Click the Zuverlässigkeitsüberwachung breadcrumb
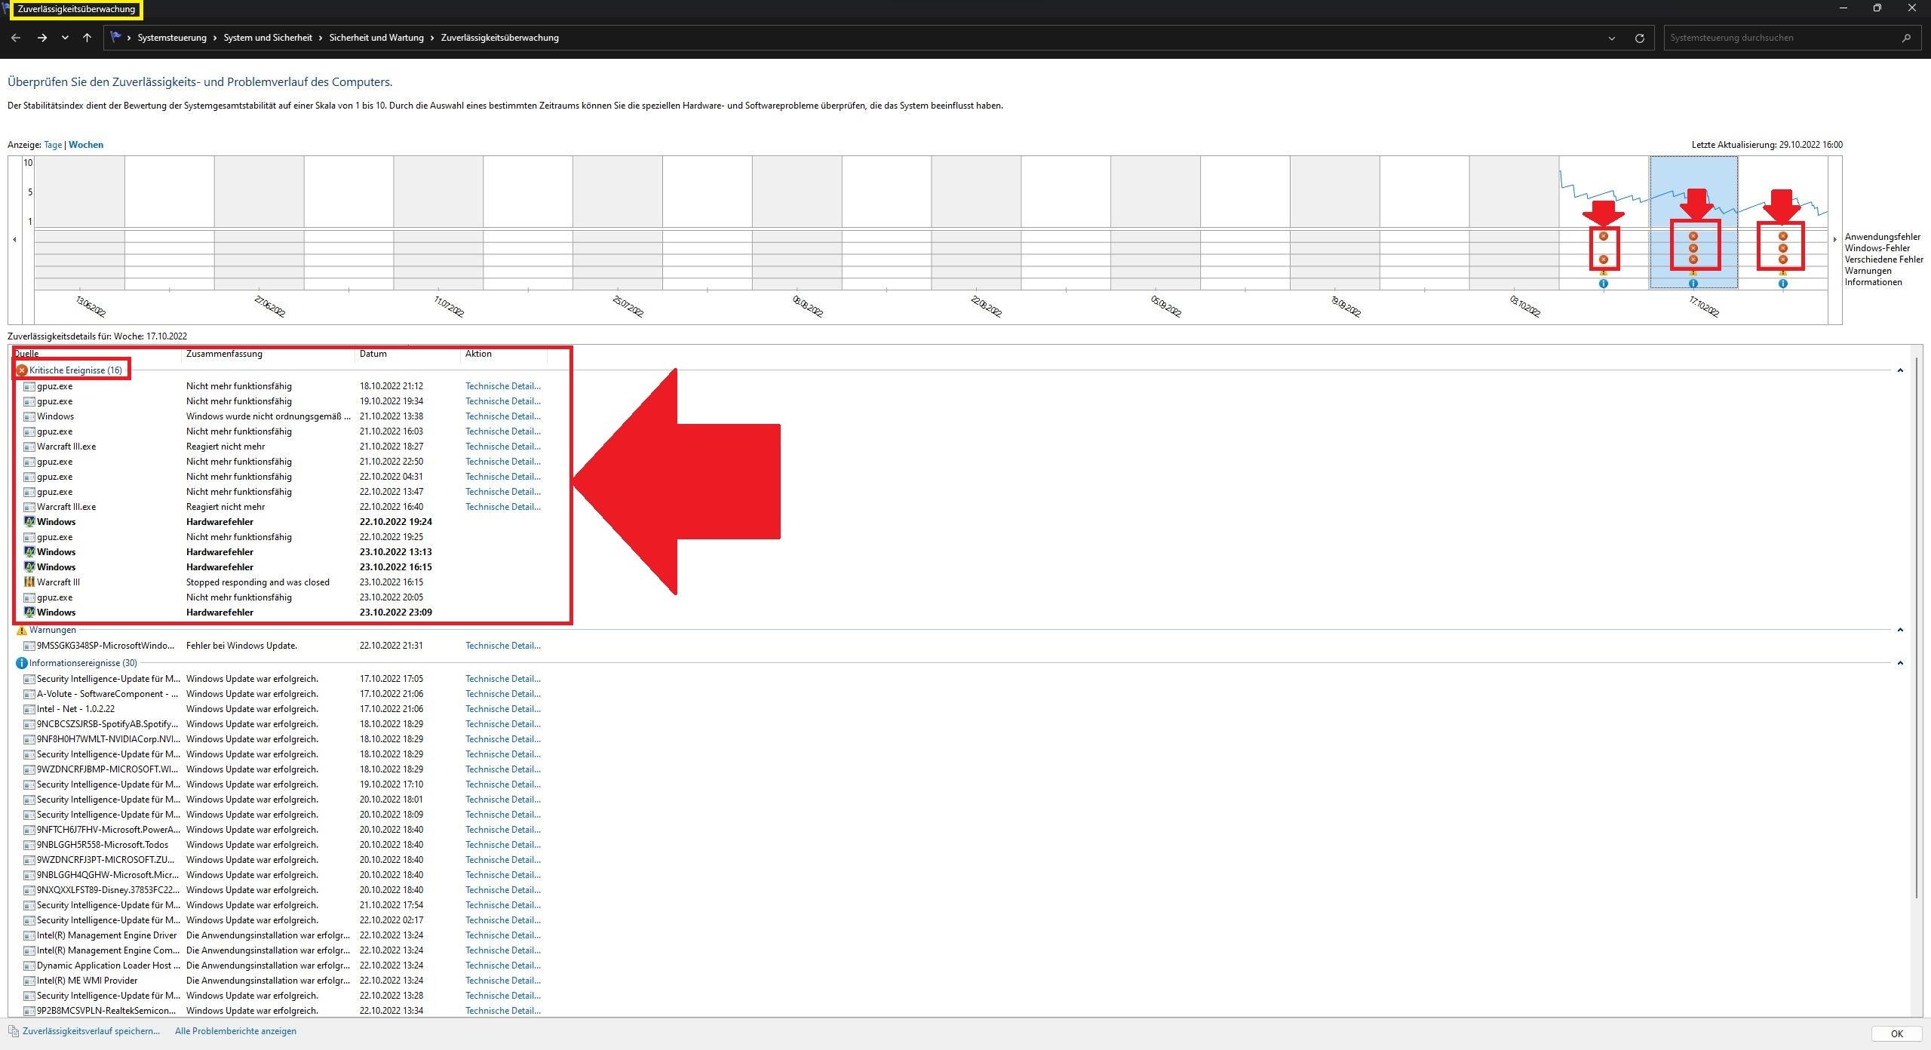Image resolution: width=1931 pixels, height=1050 pixels. 500,38
